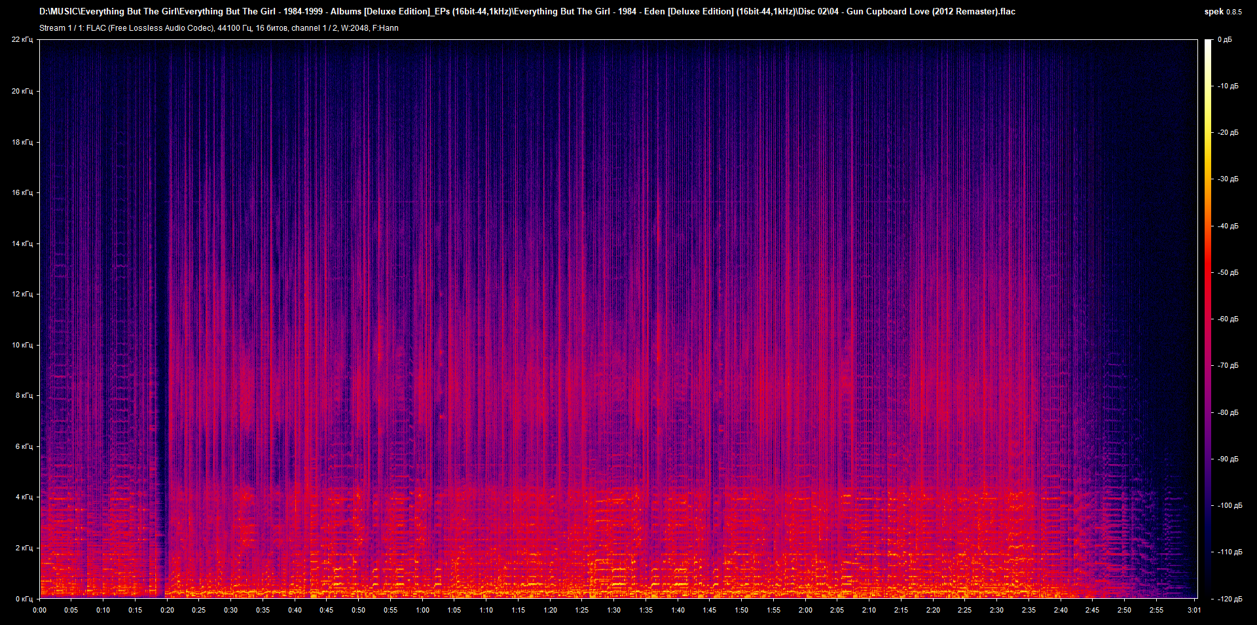
Task: Click the 0:25 time axis label
Action: click(198, 611)
